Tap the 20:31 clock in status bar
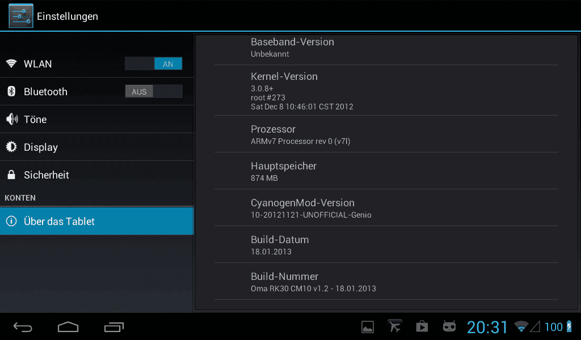Image resolution: width=581 pixels, height=340 pixels. click(487, 326)
